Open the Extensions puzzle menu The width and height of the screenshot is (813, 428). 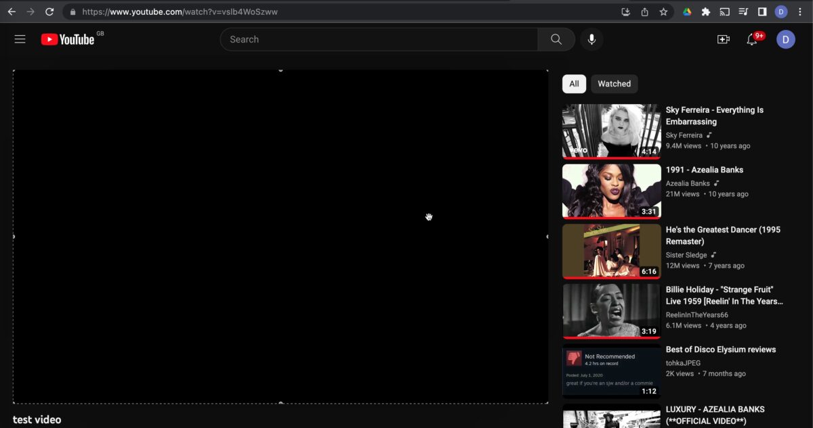click(x=706, y=11)
